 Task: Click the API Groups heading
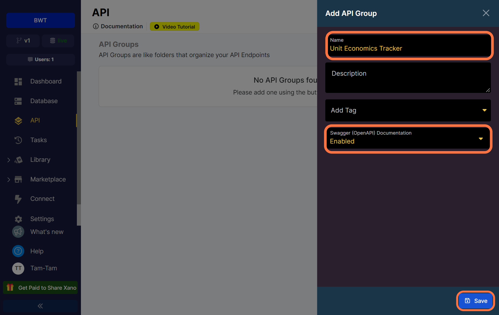(x=119, y=44)
